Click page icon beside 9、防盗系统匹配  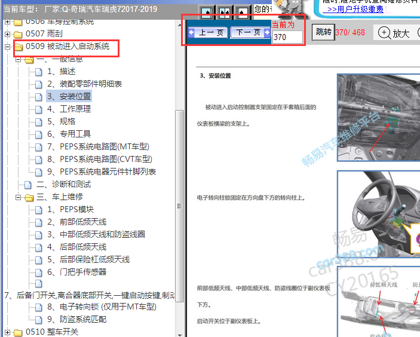tap(39, 320)
